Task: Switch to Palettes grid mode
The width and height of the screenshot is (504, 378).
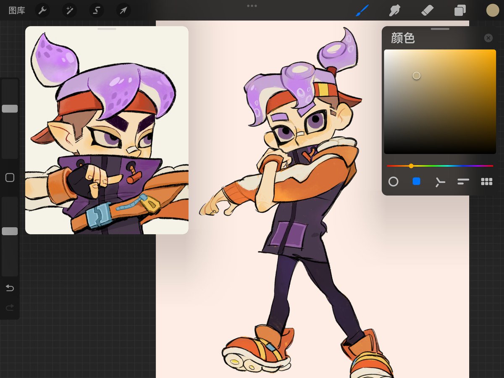Action: [x=486, y=181]
